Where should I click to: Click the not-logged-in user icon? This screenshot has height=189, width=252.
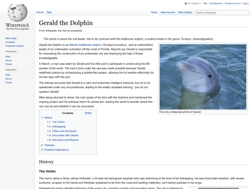coord(186,3)
